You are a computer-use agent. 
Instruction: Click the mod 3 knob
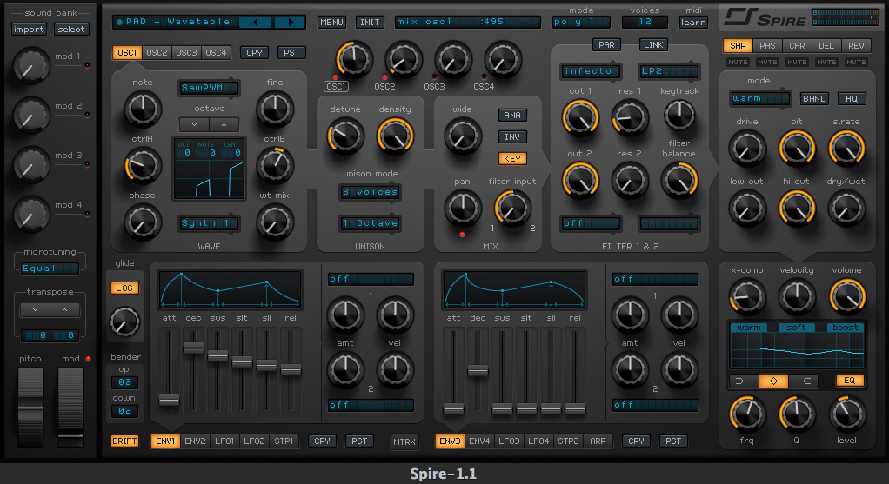pos(30,164)
